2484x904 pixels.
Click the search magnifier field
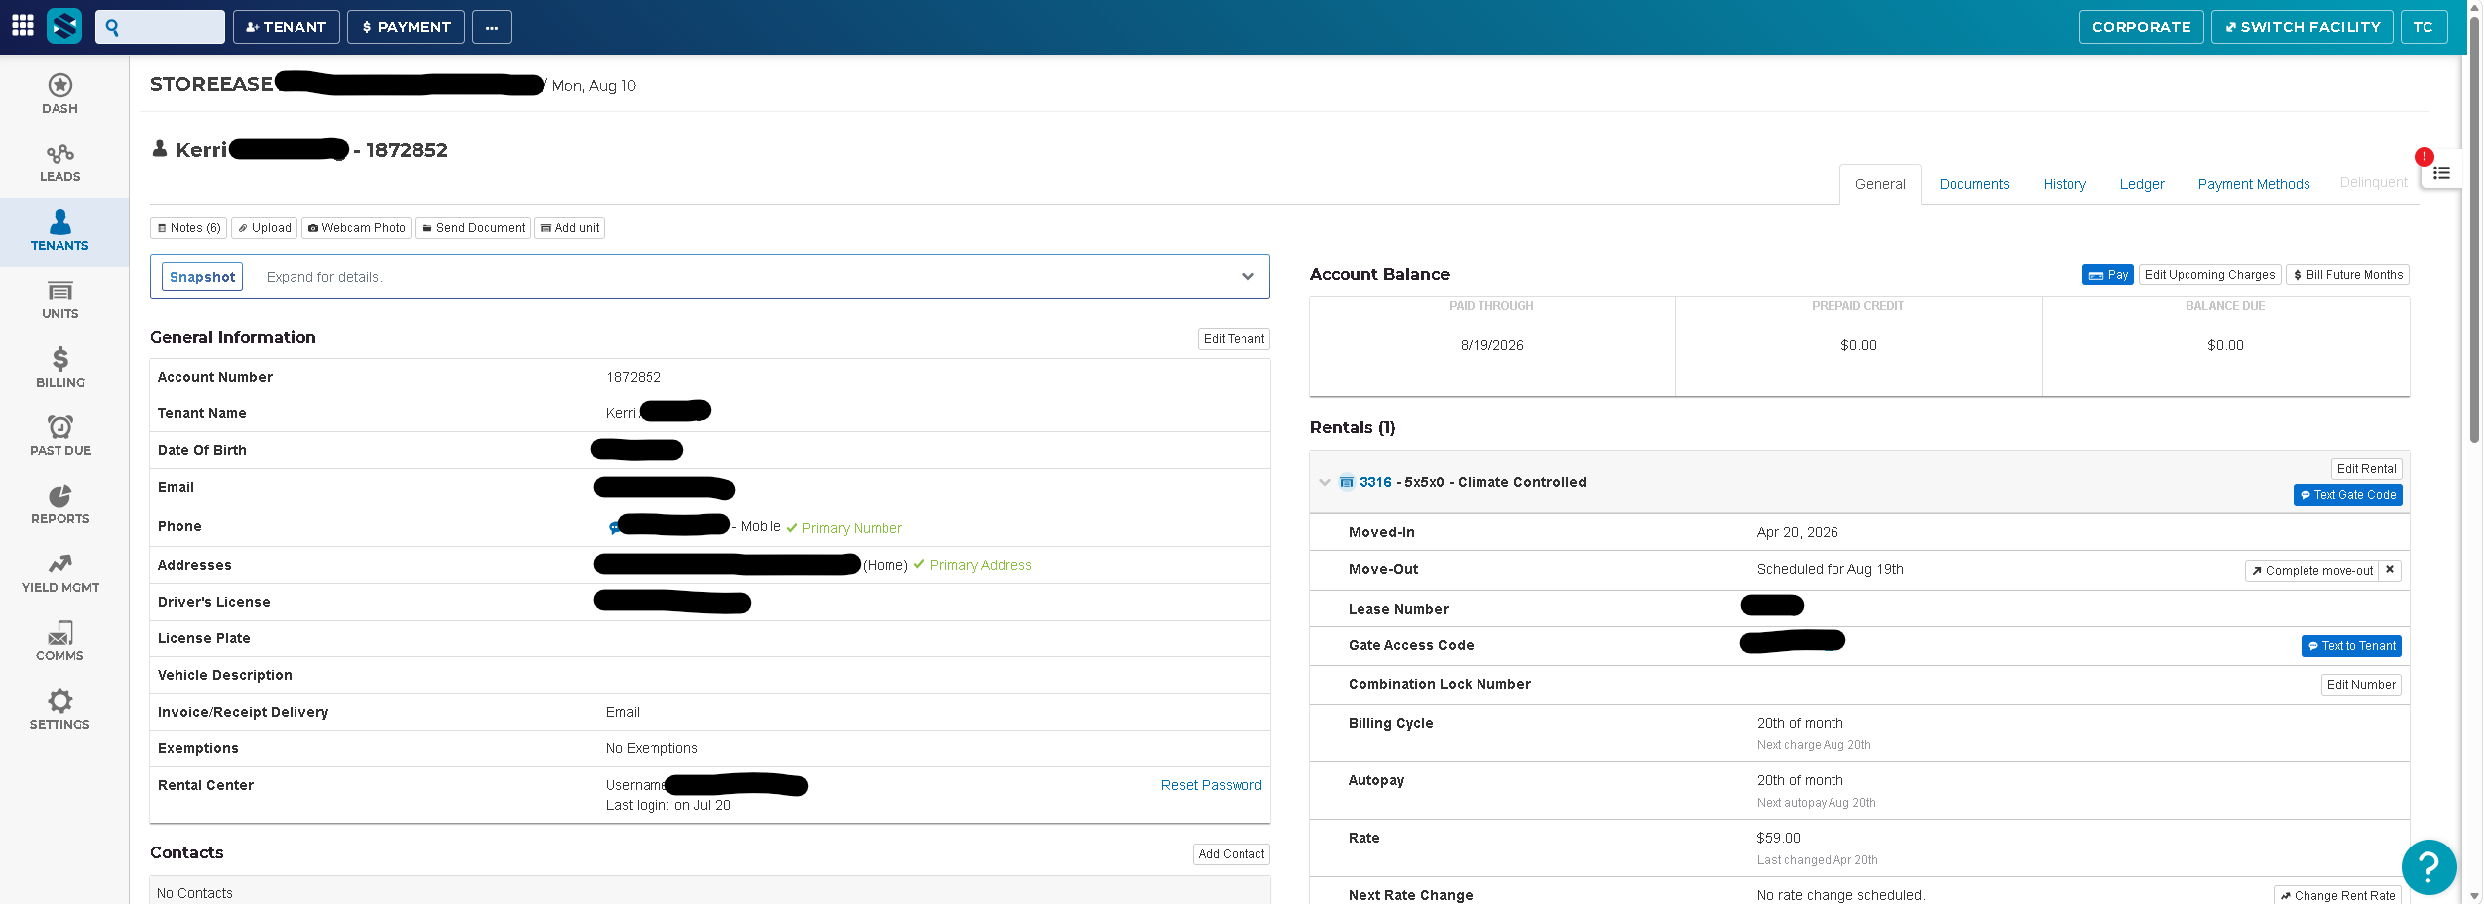(160, 27)
